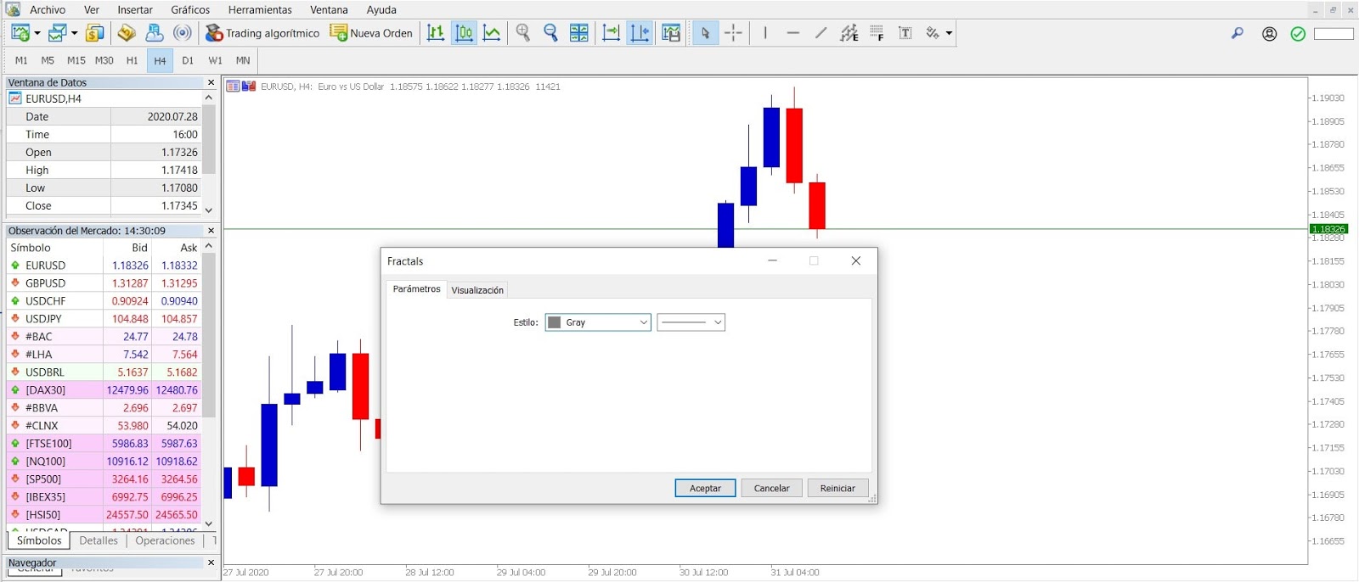Select the M15 timeframe
1359x582 pixels.
coord(76,60)
